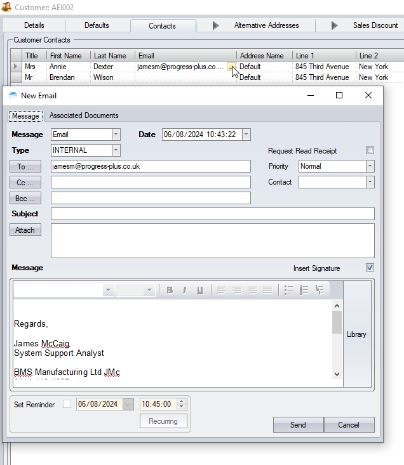
Task: Justify the message text
Action: pyautogui.click(x=267, y=290)
